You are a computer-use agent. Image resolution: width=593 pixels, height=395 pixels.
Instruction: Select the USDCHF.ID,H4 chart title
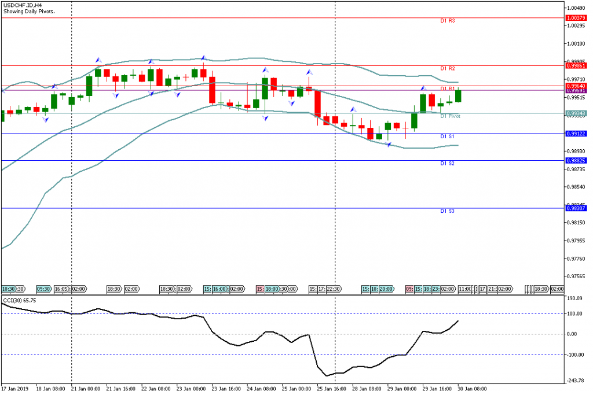pyautogui.click(x=22, y=5)
